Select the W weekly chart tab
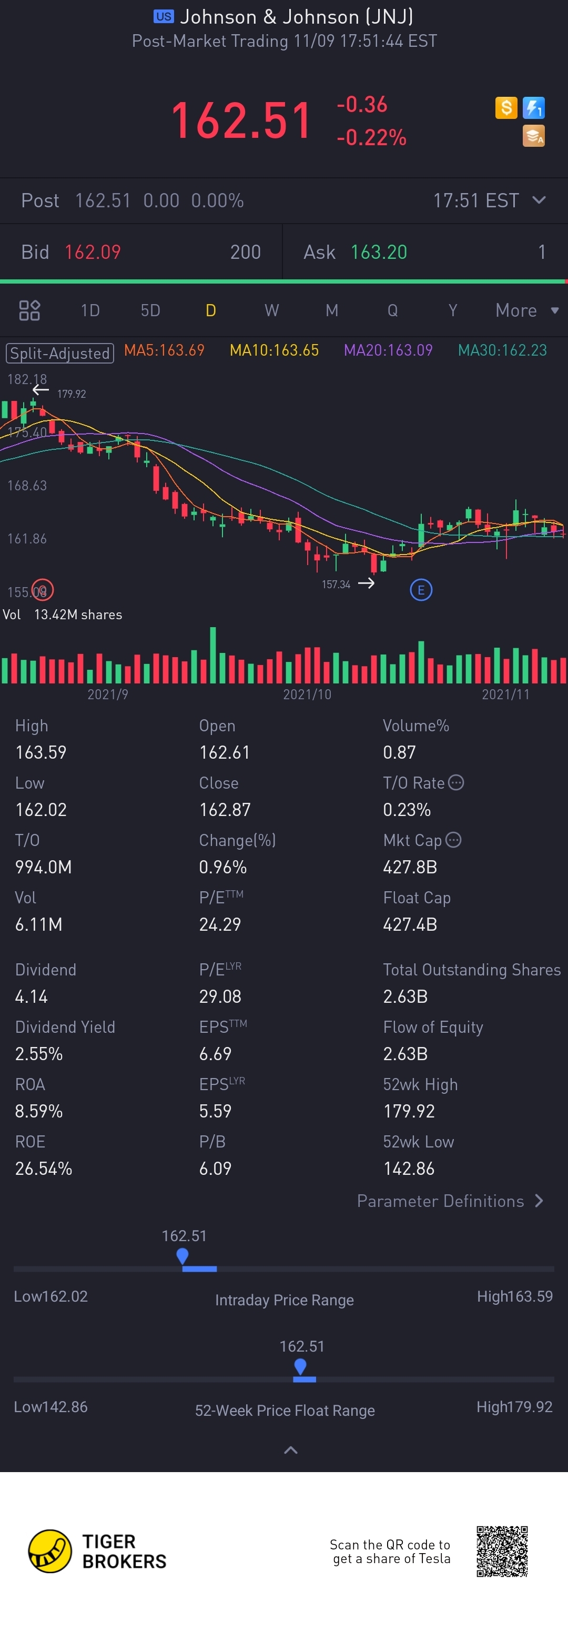Image resolution: width=568 pixels, height=1631 pixels. [x=271, y=310]
